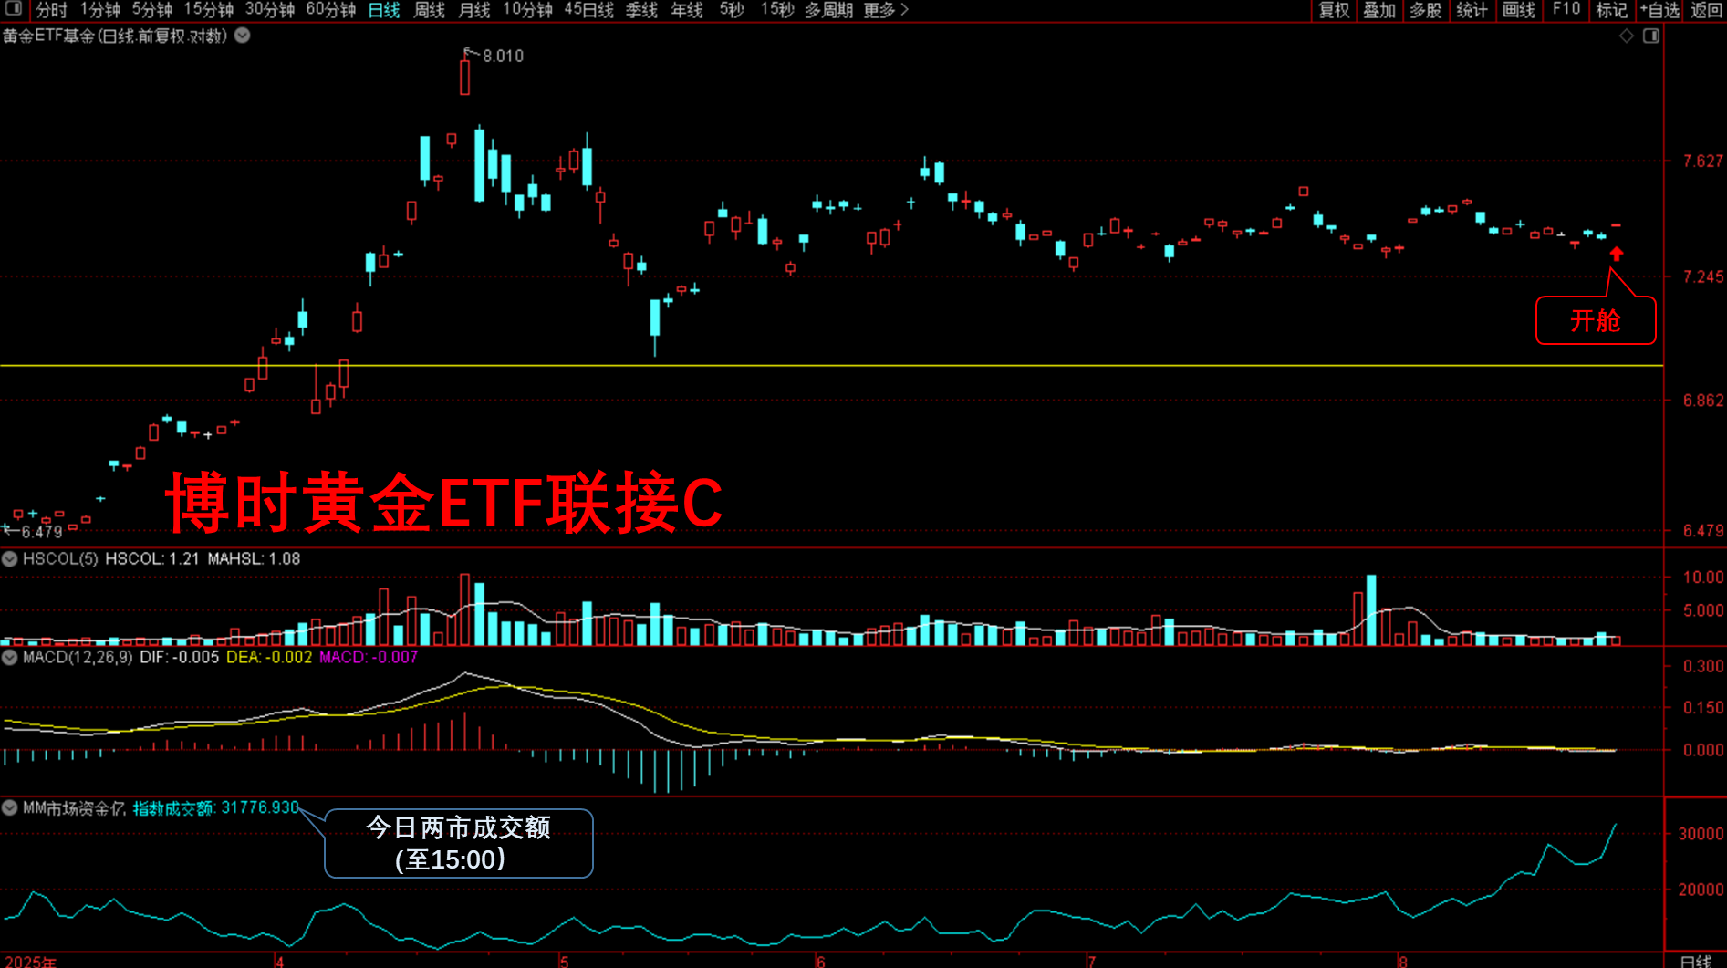Image resolution: width=1727 pixels, height=968 pixels.
Task: Click the 7.245 price axis label
Action: click(1703, 276)
